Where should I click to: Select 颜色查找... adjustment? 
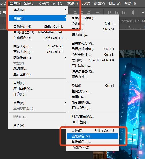click(93, 77)
